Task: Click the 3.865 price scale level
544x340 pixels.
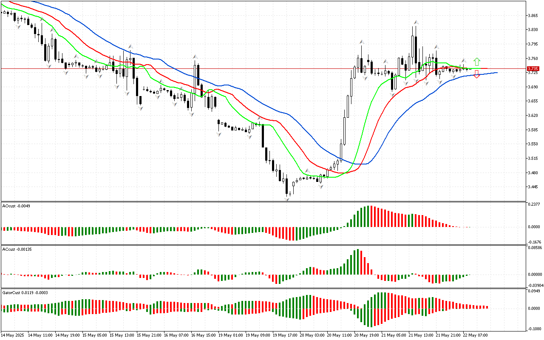Action: coord(533,15)
